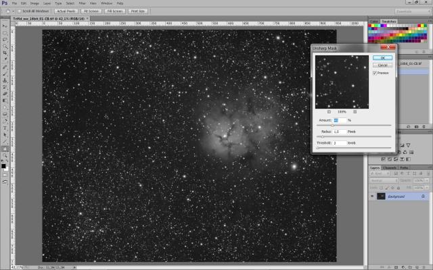Select the Lasso tool
433x270 pixels.
point(5,38)
